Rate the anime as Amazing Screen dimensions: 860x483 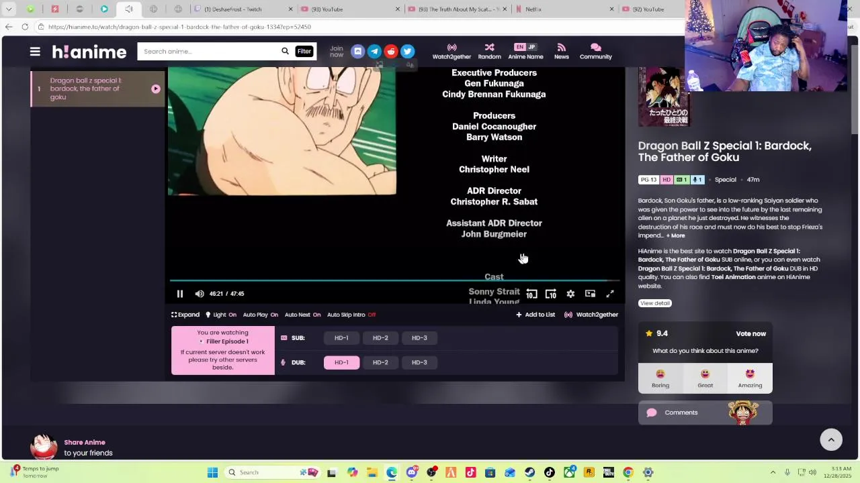[x=750, y=378]
